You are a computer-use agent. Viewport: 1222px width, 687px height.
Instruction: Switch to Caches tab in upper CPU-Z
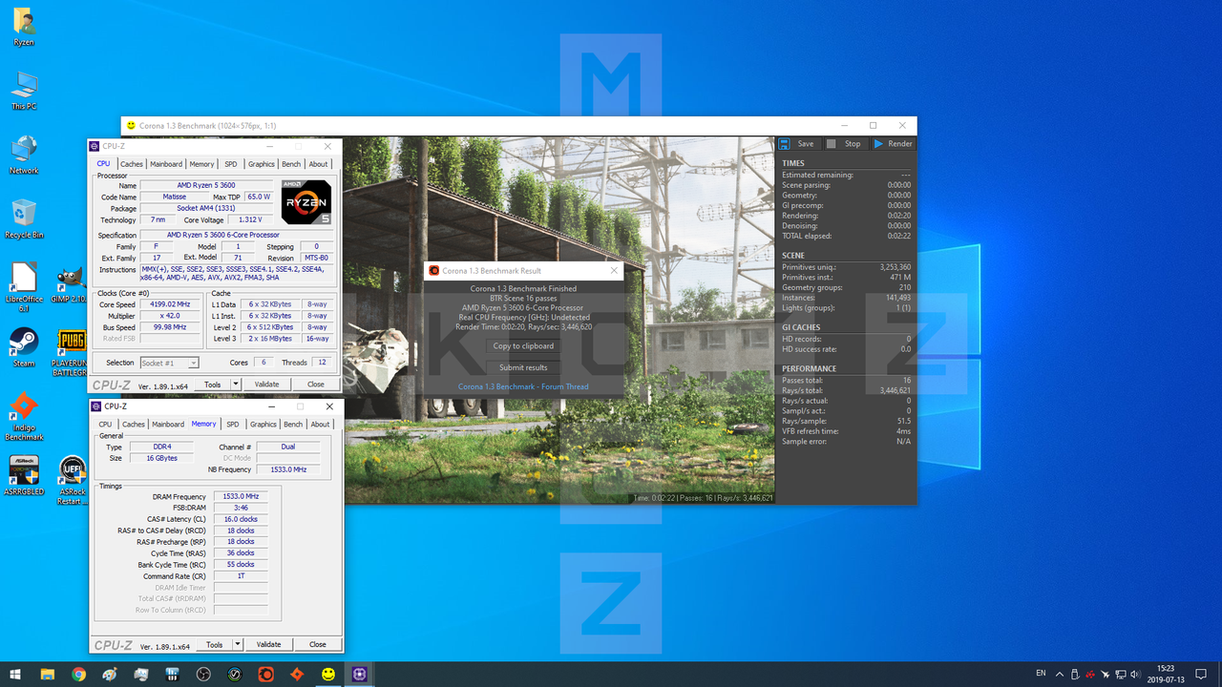point(132,164)
